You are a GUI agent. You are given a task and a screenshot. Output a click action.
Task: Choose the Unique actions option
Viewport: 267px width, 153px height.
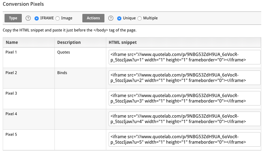click(x=119, y=18)
